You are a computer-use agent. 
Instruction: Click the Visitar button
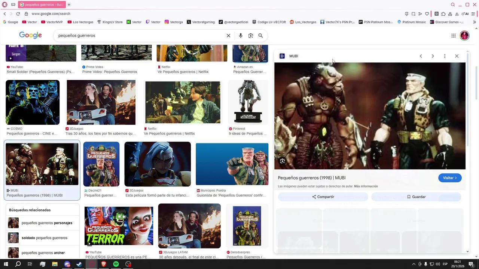click(450, 178)
